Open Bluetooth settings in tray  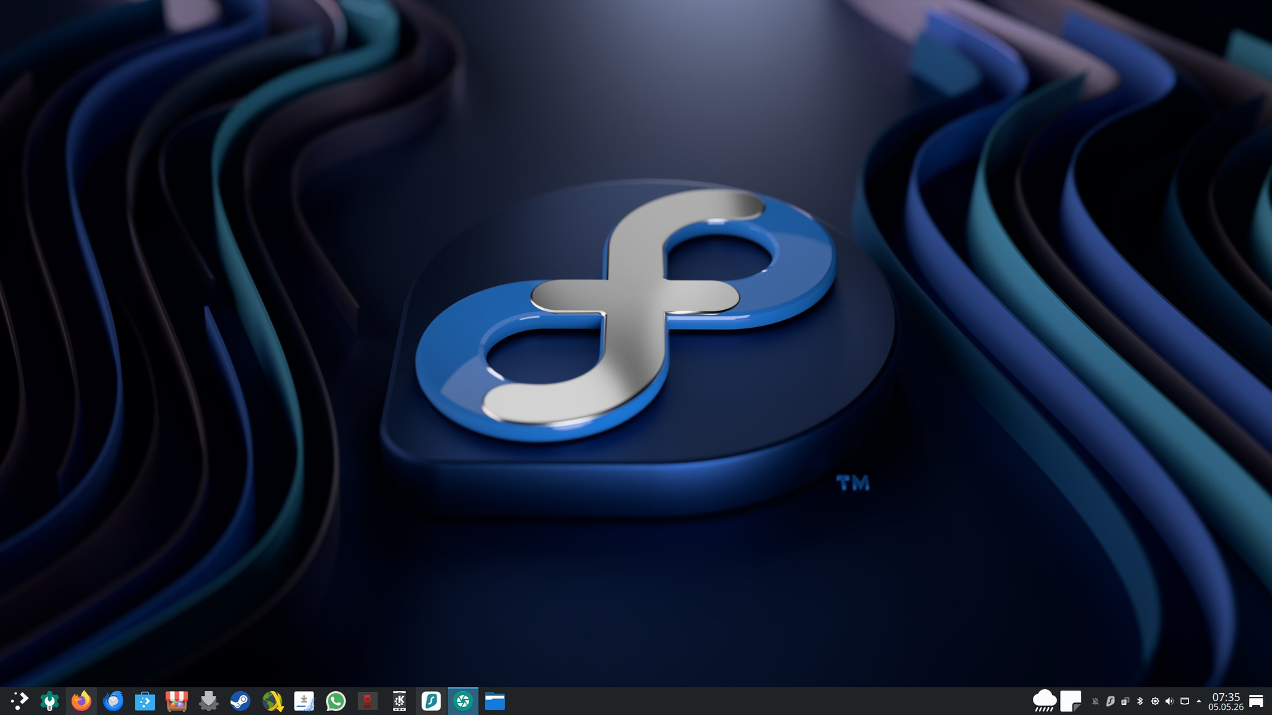point(1140,701)
